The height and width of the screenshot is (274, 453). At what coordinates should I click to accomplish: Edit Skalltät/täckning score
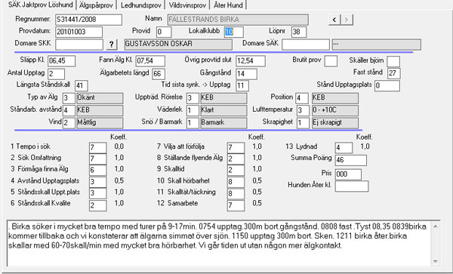(236, 193)
